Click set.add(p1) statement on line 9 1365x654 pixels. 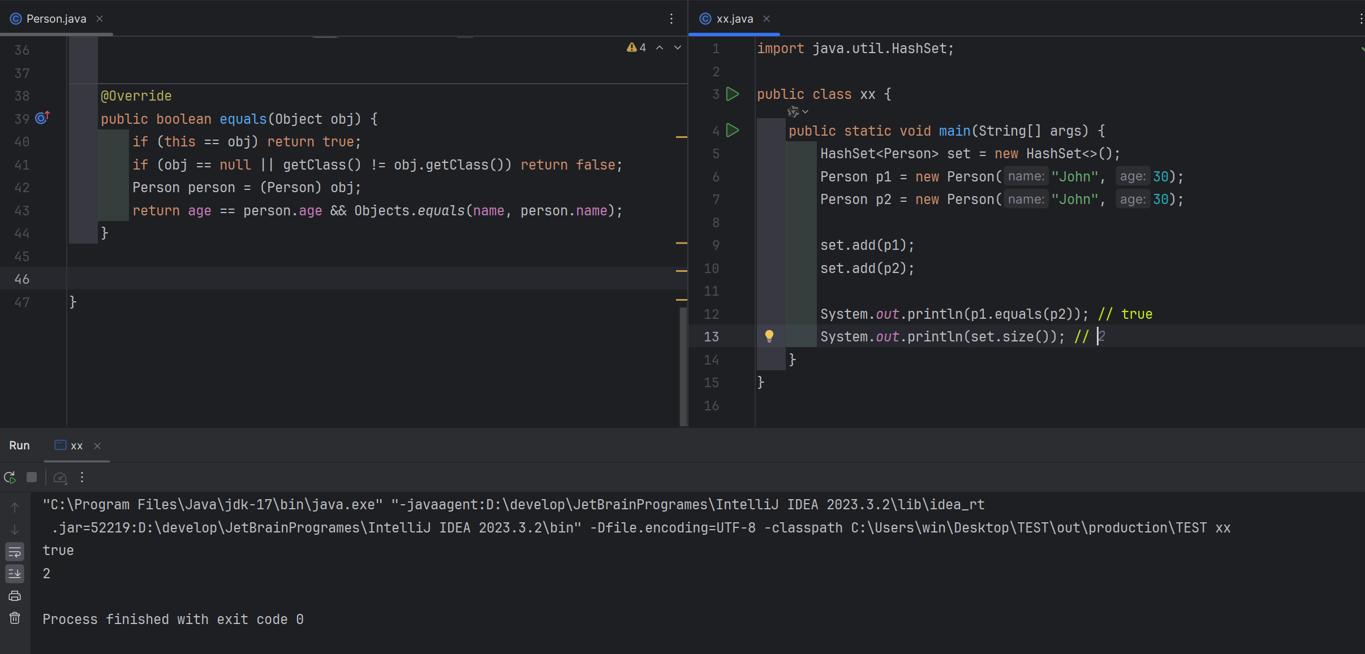[x=867, y=245]
